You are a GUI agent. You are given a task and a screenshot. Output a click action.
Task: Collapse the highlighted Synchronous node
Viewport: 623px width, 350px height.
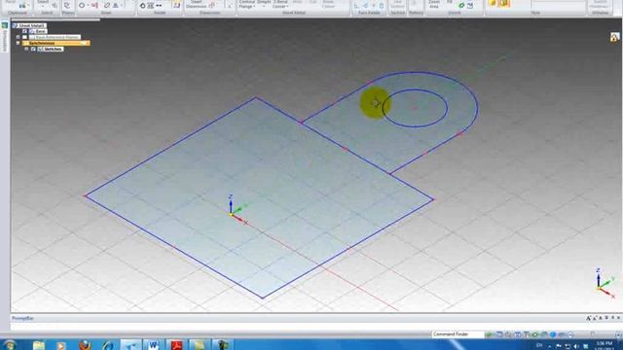(x=18, y=43)
